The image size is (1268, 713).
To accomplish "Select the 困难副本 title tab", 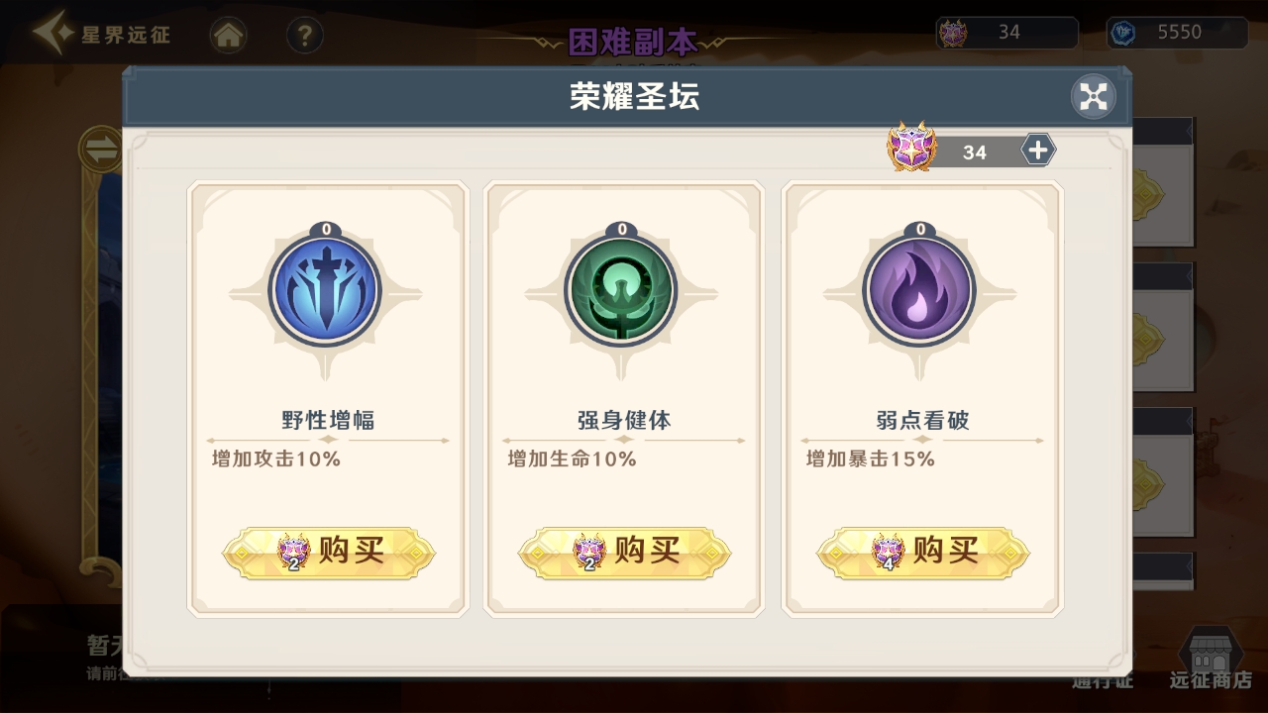I will [x=633, y=42].
